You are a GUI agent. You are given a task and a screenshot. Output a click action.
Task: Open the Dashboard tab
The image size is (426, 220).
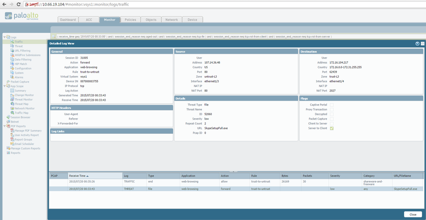68,20
